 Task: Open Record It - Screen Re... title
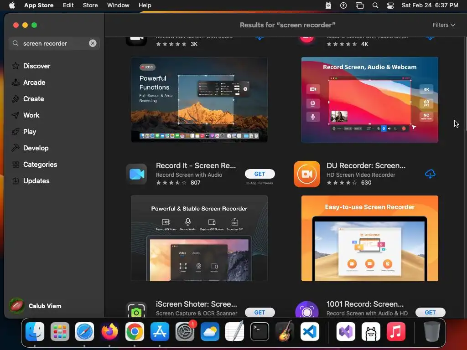pos(196,165)
